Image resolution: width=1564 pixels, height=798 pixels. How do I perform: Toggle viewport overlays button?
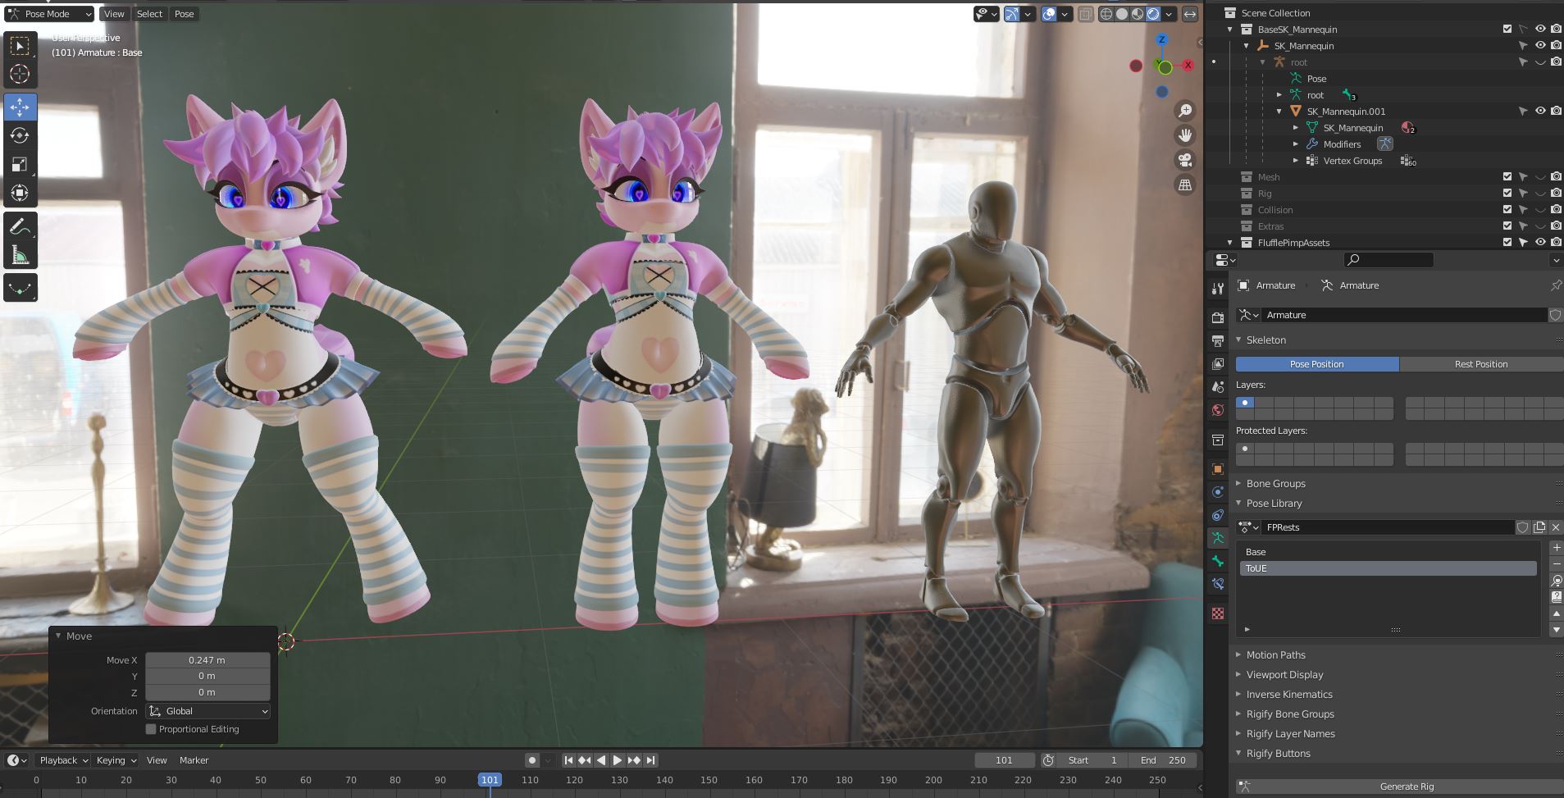[x=1049, y=14]
